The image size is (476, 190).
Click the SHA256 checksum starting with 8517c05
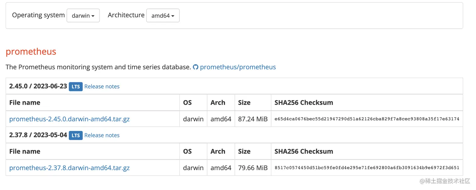pyautogui.click(x=367, y=168)
